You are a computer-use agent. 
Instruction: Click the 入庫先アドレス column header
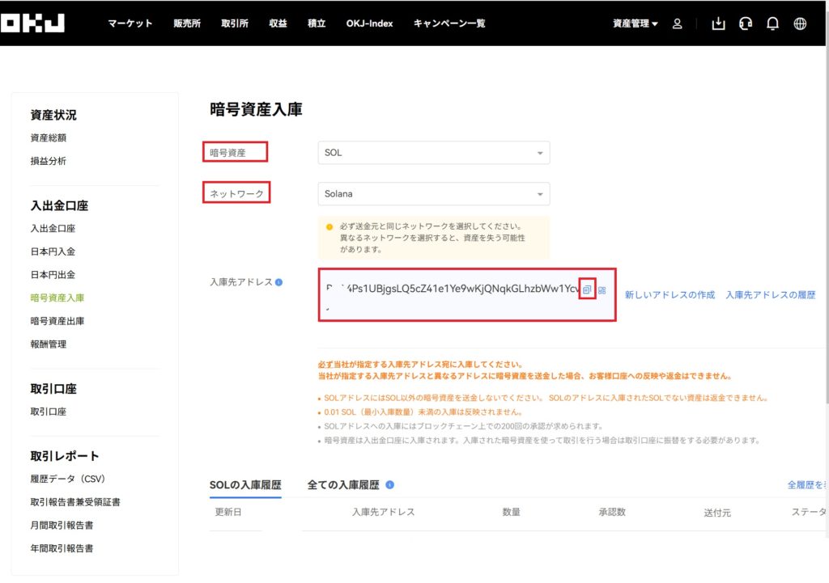pos(383,512)
